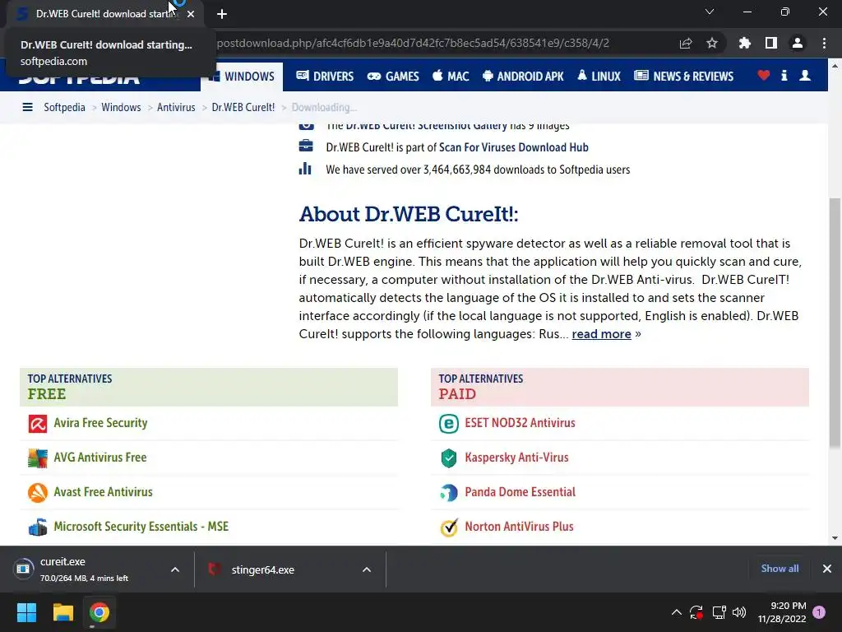Bookmark this page with star icon
The image size is (842, 632).
click(712, 44)
